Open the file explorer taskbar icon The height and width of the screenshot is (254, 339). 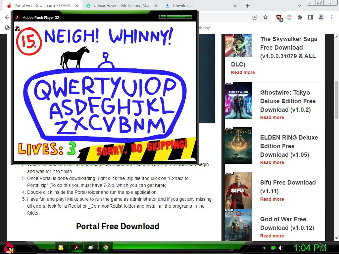(x=61, y=247)
